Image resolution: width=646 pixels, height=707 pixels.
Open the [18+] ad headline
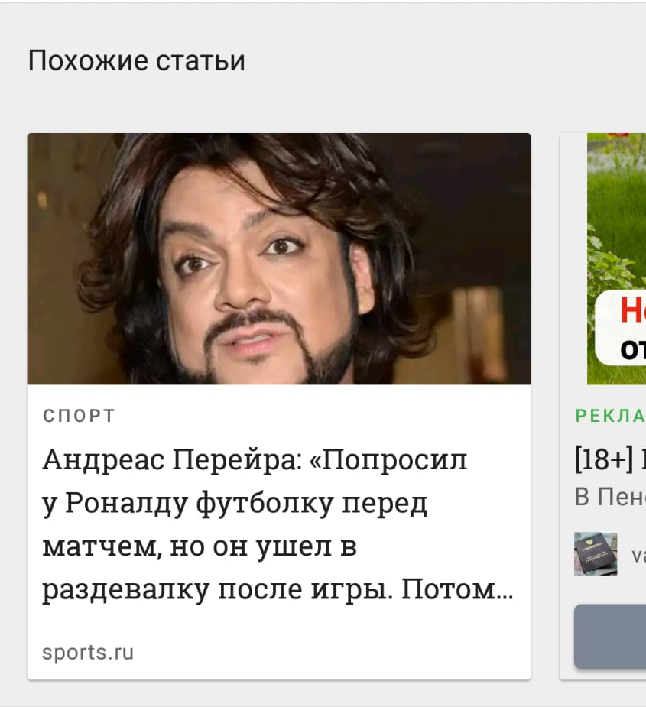pos(610,459)
